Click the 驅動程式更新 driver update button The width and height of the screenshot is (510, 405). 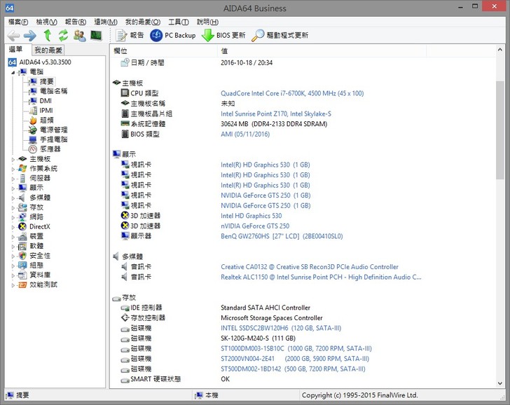coord(280,35)
